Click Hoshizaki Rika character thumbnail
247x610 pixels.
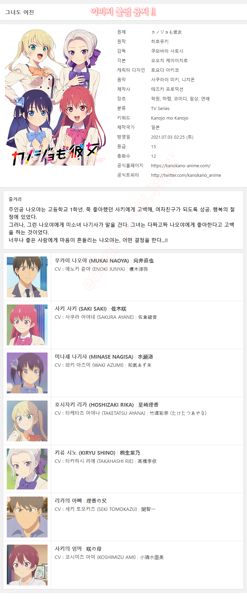[x=27, y=421]
